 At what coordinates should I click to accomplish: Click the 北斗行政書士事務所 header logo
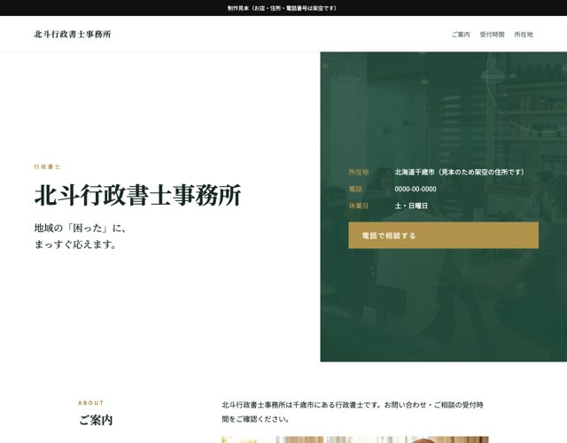coord(73,35)
